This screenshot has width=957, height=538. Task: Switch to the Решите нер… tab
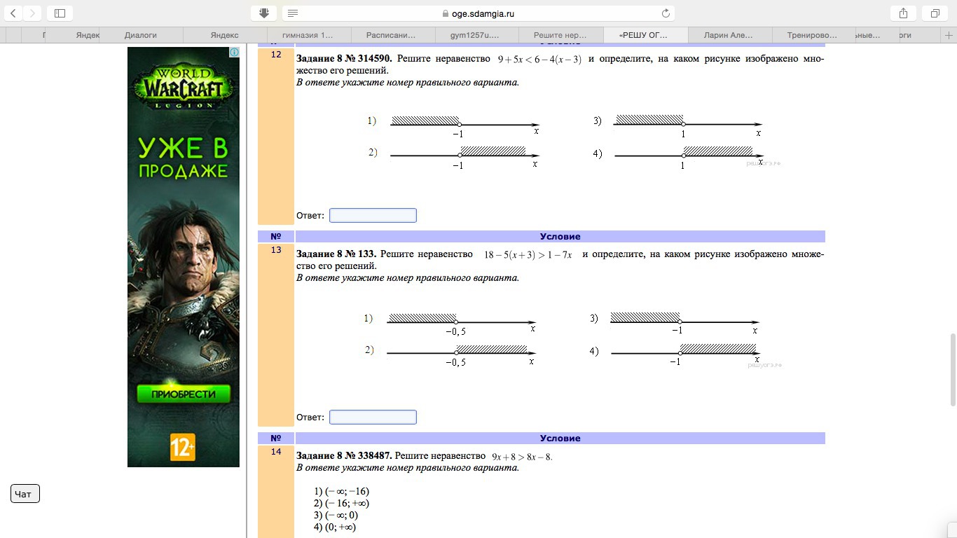(x=560, y=34)
